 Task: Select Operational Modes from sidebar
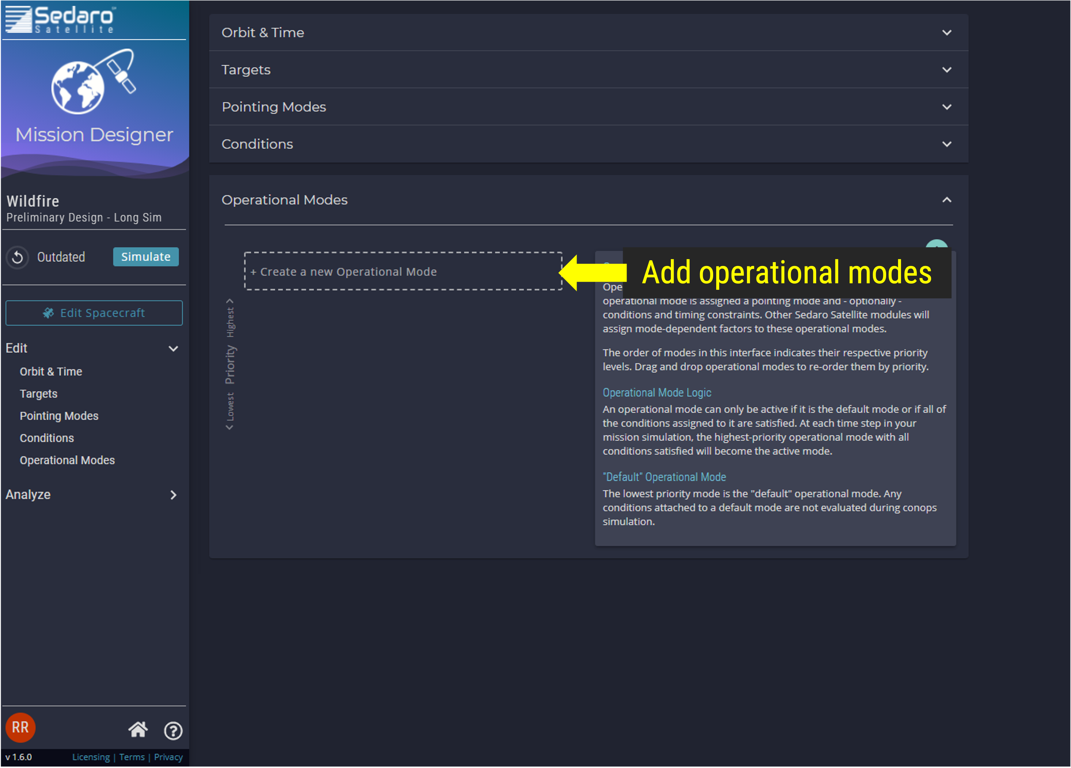click(x=67, y=460)
